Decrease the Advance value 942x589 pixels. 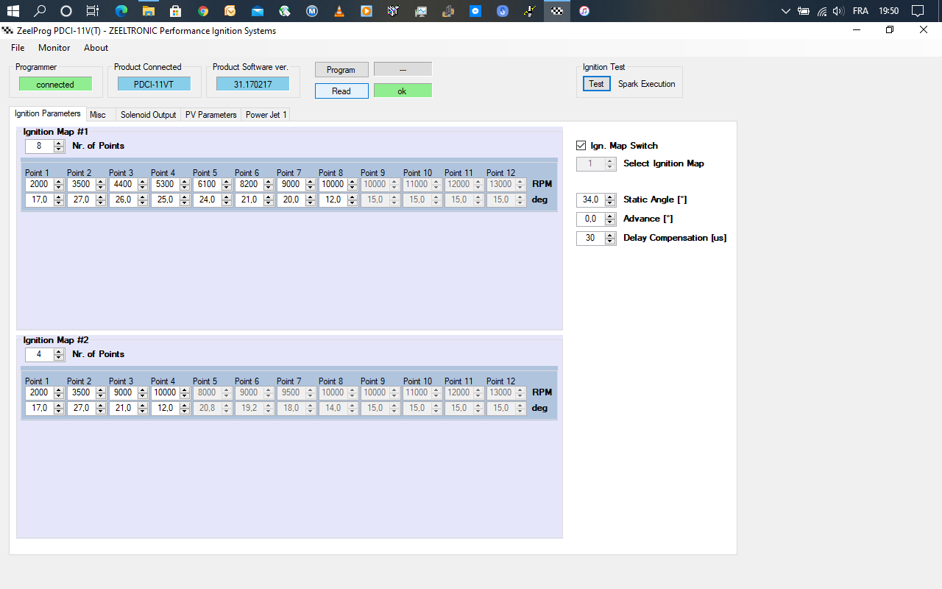point(610,222)
